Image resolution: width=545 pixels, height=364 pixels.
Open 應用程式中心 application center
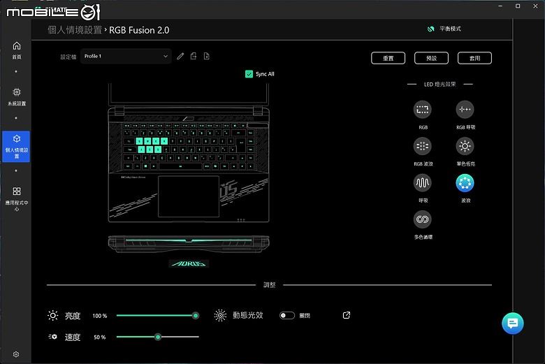16,198
